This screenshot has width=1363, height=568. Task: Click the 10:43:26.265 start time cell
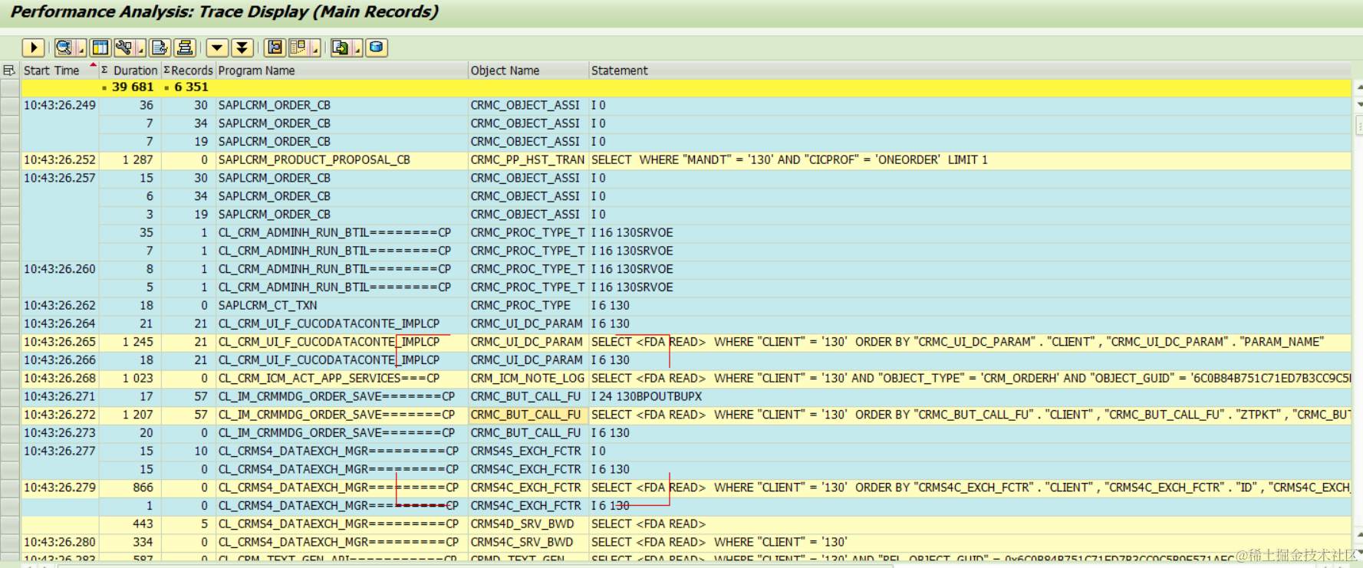[x=60, y=342]
